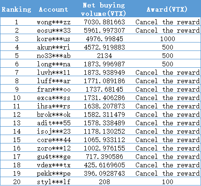This screenshot has width=201, height=186.
Task: Click ranking number 7
Action: tap(16, 72)
